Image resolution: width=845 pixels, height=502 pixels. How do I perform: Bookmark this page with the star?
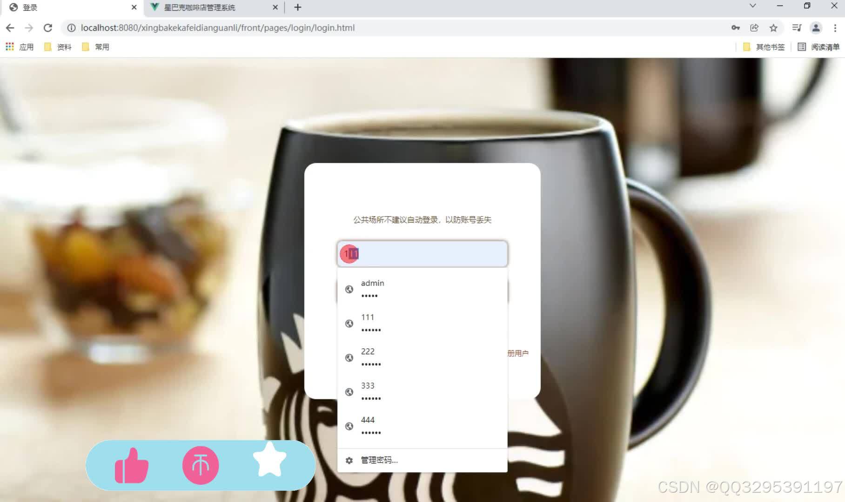click(x=773, y=28)
